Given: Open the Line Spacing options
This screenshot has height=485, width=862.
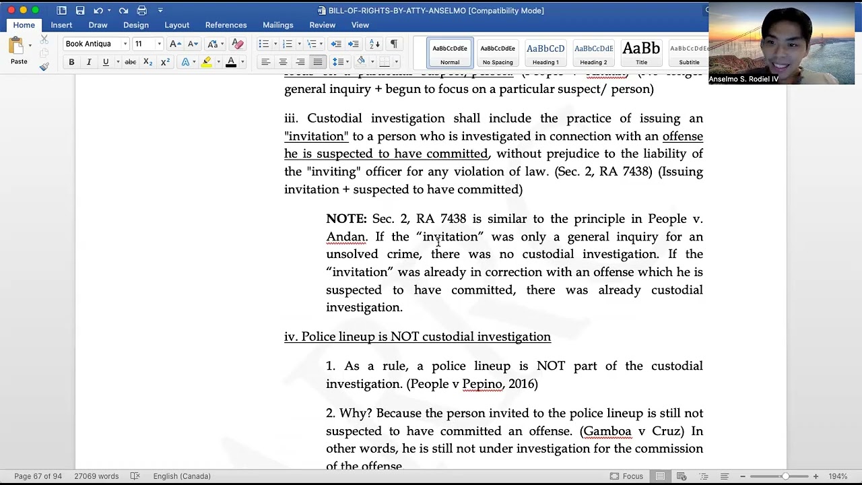Looking at the screenshot, I should 338,62.
